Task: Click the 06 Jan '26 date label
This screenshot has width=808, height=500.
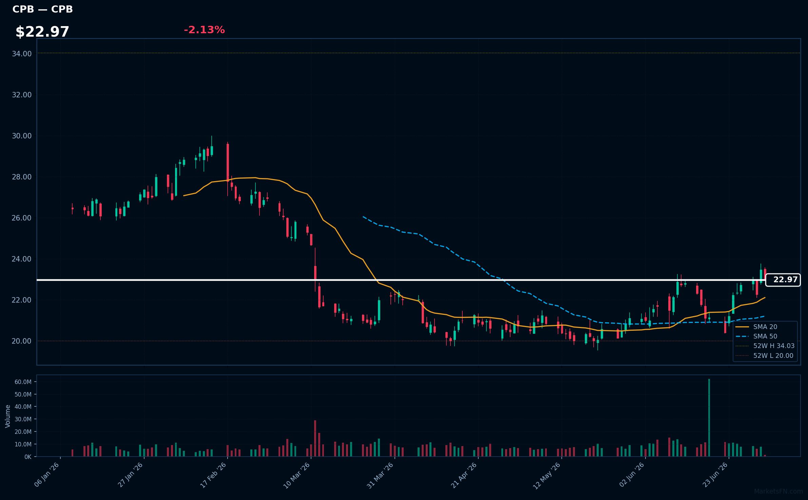Action: (47, 475)
